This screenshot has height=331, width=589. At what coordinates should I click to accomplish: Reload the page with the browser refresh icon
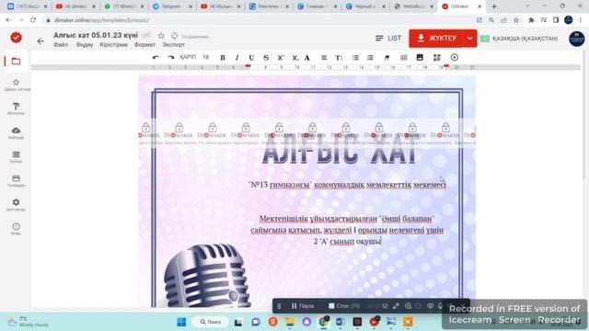pos(33,20)
